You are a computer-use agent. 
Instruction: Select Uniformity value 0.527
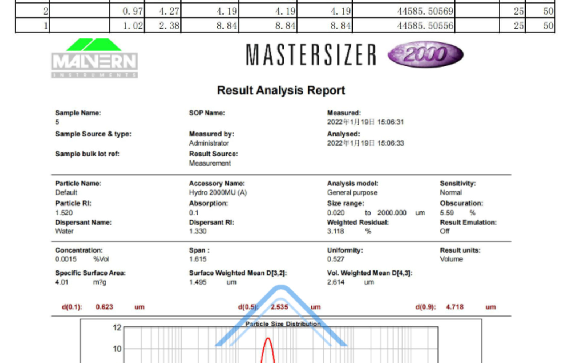coord(336,259)
